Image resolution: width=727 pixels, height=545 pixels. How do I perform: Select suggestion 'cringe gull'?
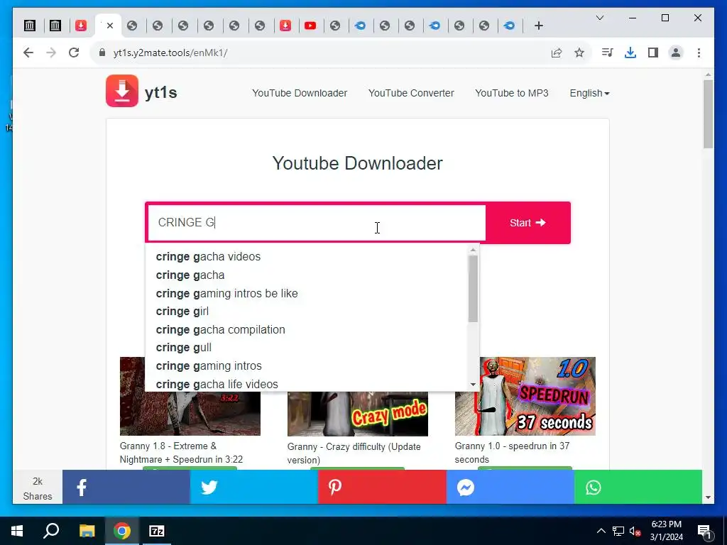(184, 348)
